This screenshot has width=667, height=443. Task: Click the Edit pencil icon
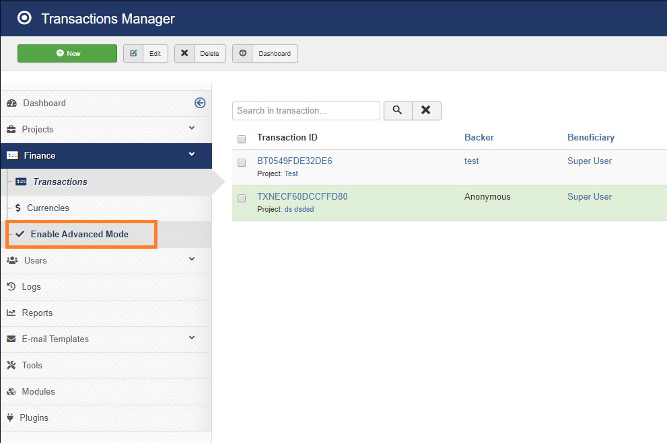pos(133,54)
